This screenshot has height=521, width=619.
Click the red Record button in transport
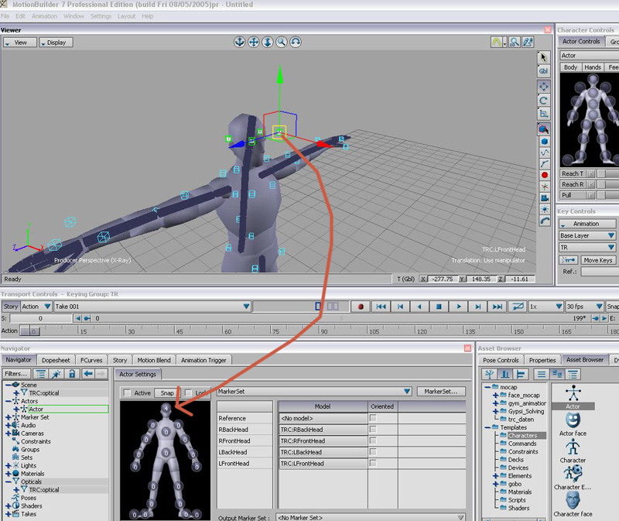click(360, 307)
